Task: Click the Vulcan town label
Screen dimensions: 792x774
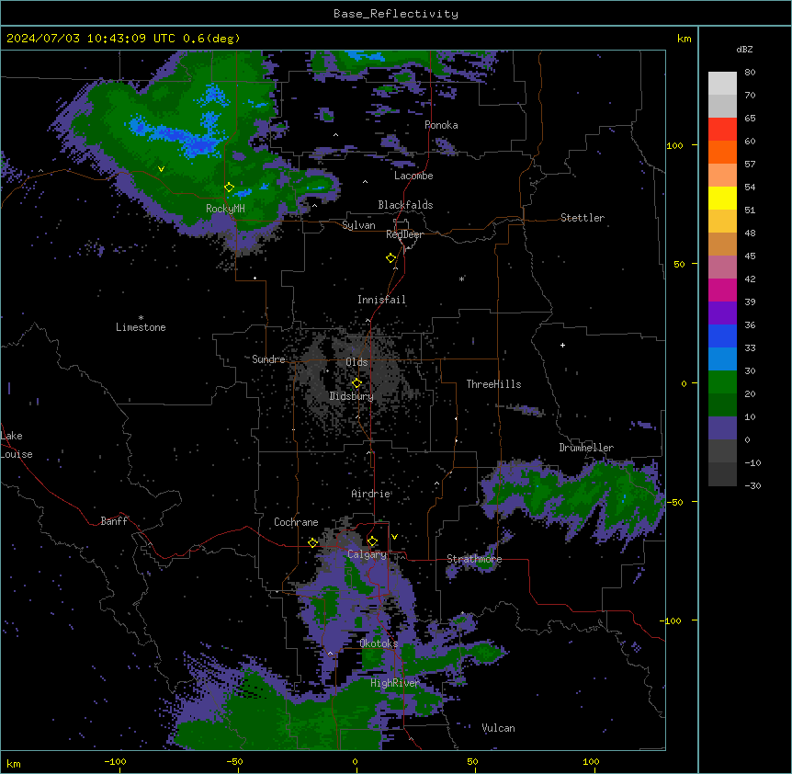Action: [x=498, y=728]
